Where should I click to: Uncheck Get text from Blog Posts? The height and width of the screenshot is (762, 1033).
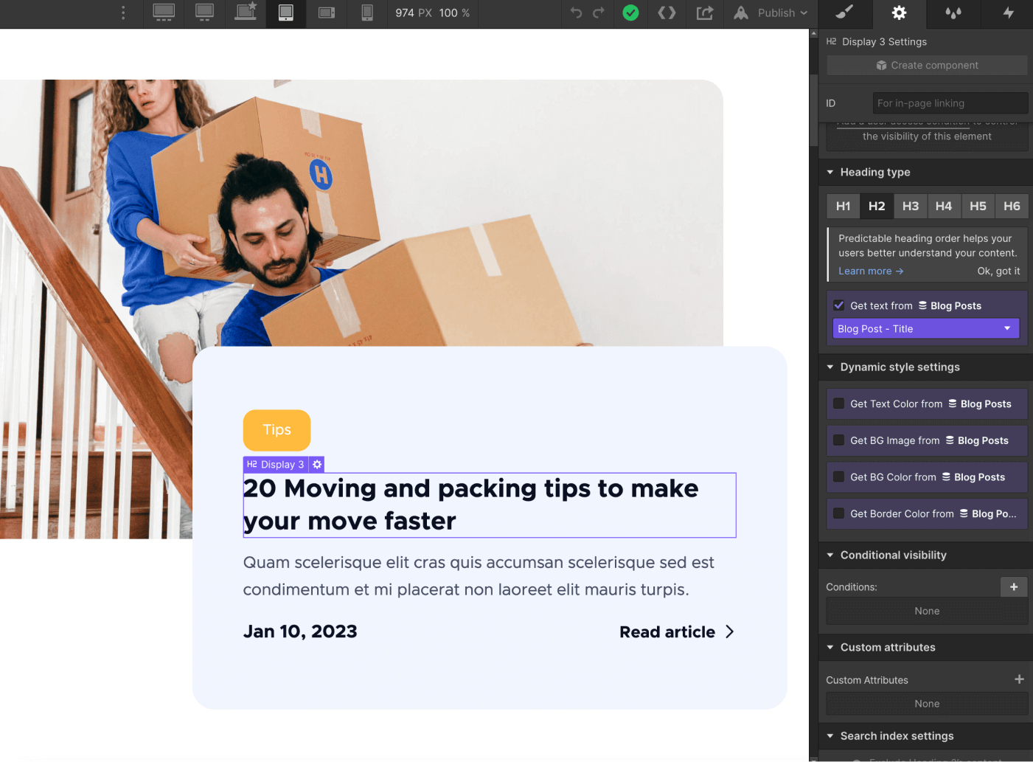tap(838, 305)
